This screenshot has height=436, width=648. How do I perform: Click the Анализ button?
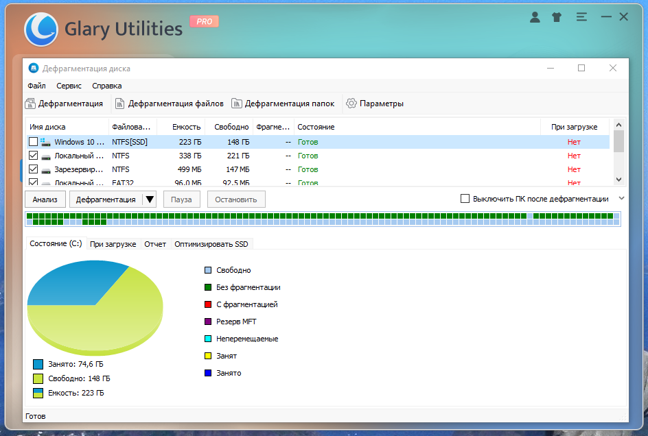[45, 199]
